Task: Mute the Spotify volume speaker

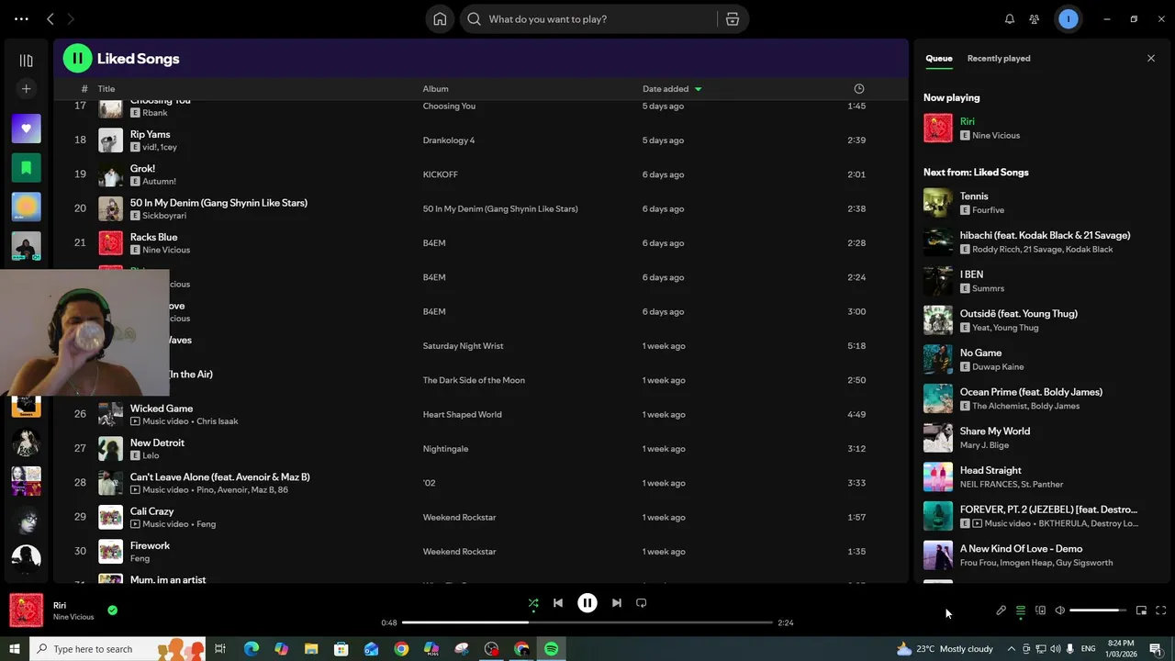Action: tap(1059, 611)
